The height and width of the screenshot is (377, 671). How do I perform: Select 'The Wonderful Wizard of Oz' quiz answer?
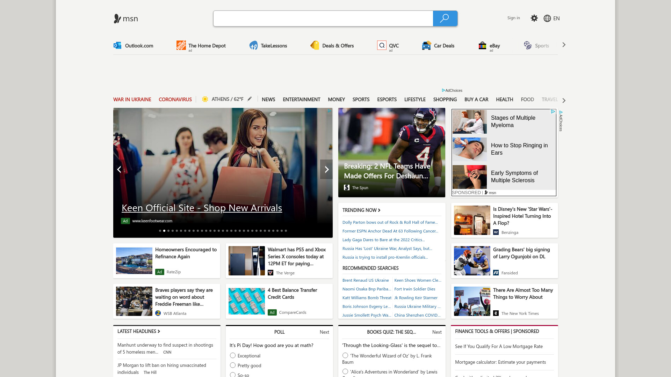[345, 355]
